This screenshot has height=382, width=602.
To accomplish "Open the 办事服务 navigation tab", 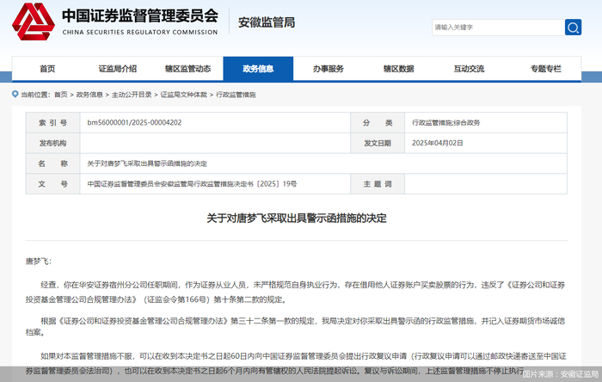I will (x=328, y=69).
